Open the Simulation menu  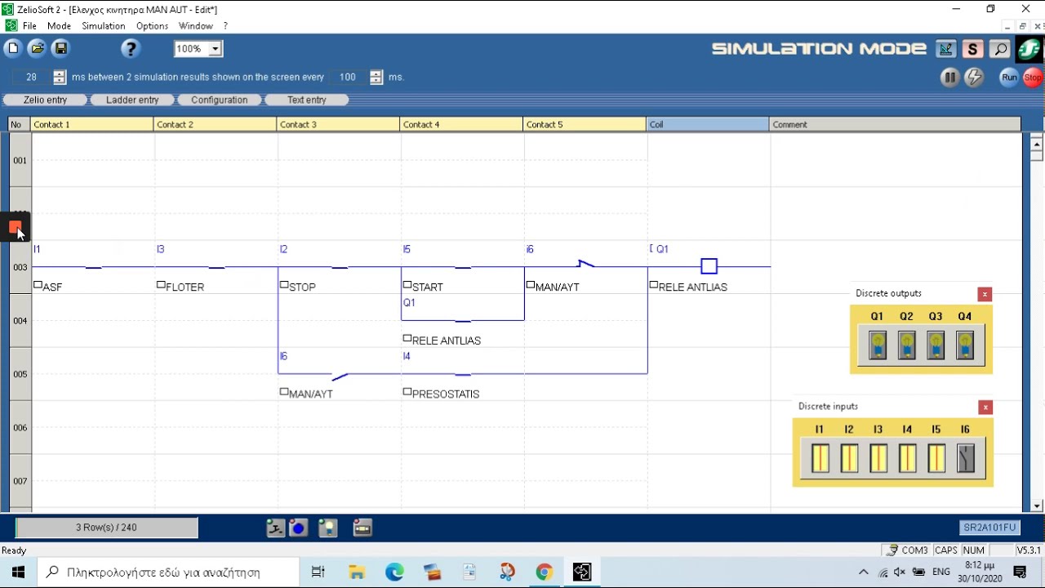pos(104,26)
